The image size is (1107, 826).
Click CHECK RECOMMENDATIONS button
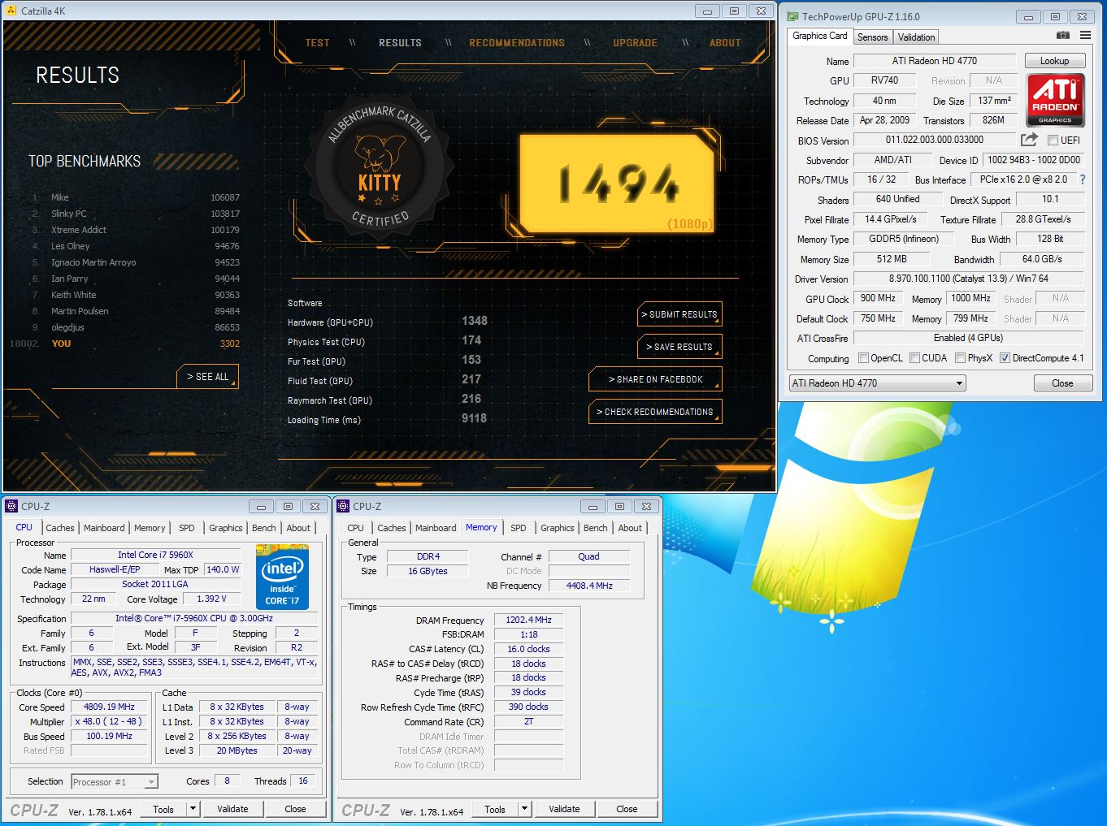point(655,412)
